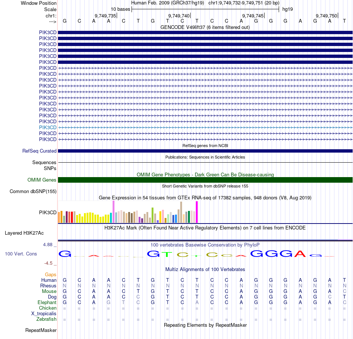Click the Human alignment row label
The height and width of the screenshot is (339, 353).
click(x=49, y=280)
